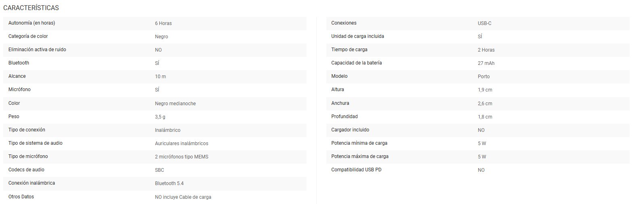Click the 'Autonomía (en horas)' label

pos(31,23)
